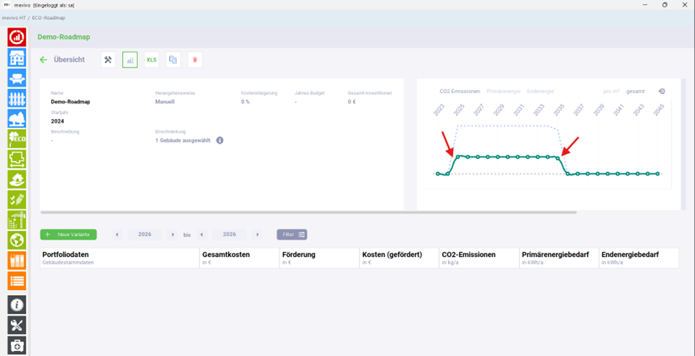Screen dimensions: 695x356
Task: Click the horizontal scrollbar below info panel
Action: click(308, 212)
